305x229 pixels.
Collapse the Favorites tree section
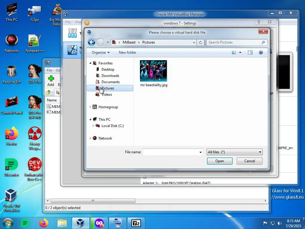click(90, 63)
